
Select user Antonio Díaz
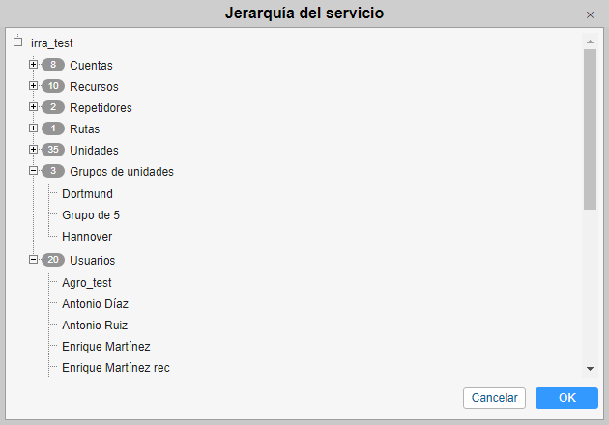coord(95,304)
